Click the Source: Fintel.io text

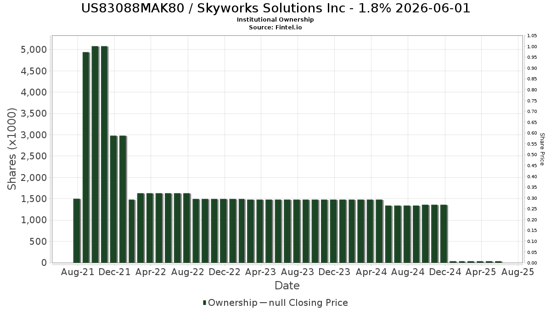[275, 28]
